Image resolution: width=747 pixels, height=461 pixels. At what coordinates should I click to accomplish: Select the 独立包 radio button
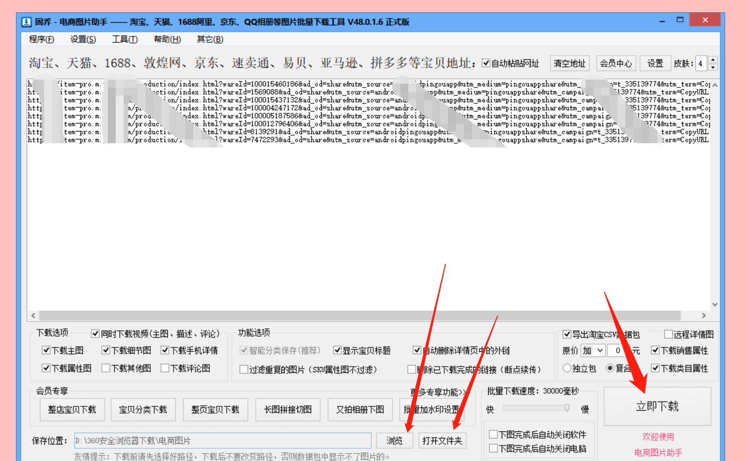(x=567, y=368)
